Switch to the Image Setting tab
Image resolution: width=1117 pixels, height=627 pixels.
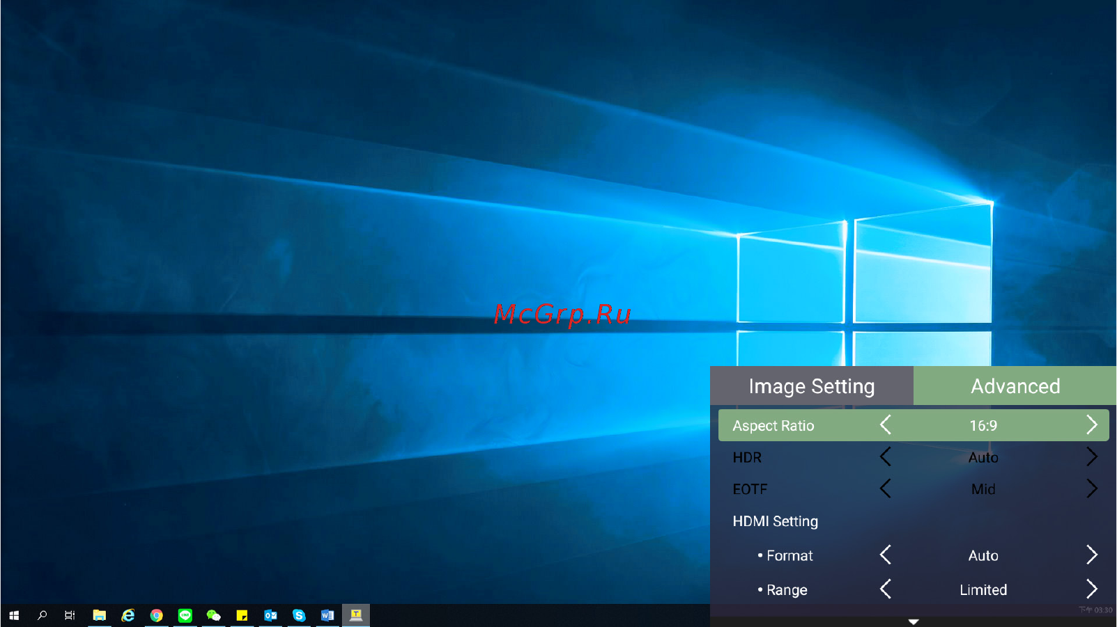coord(812,386)
